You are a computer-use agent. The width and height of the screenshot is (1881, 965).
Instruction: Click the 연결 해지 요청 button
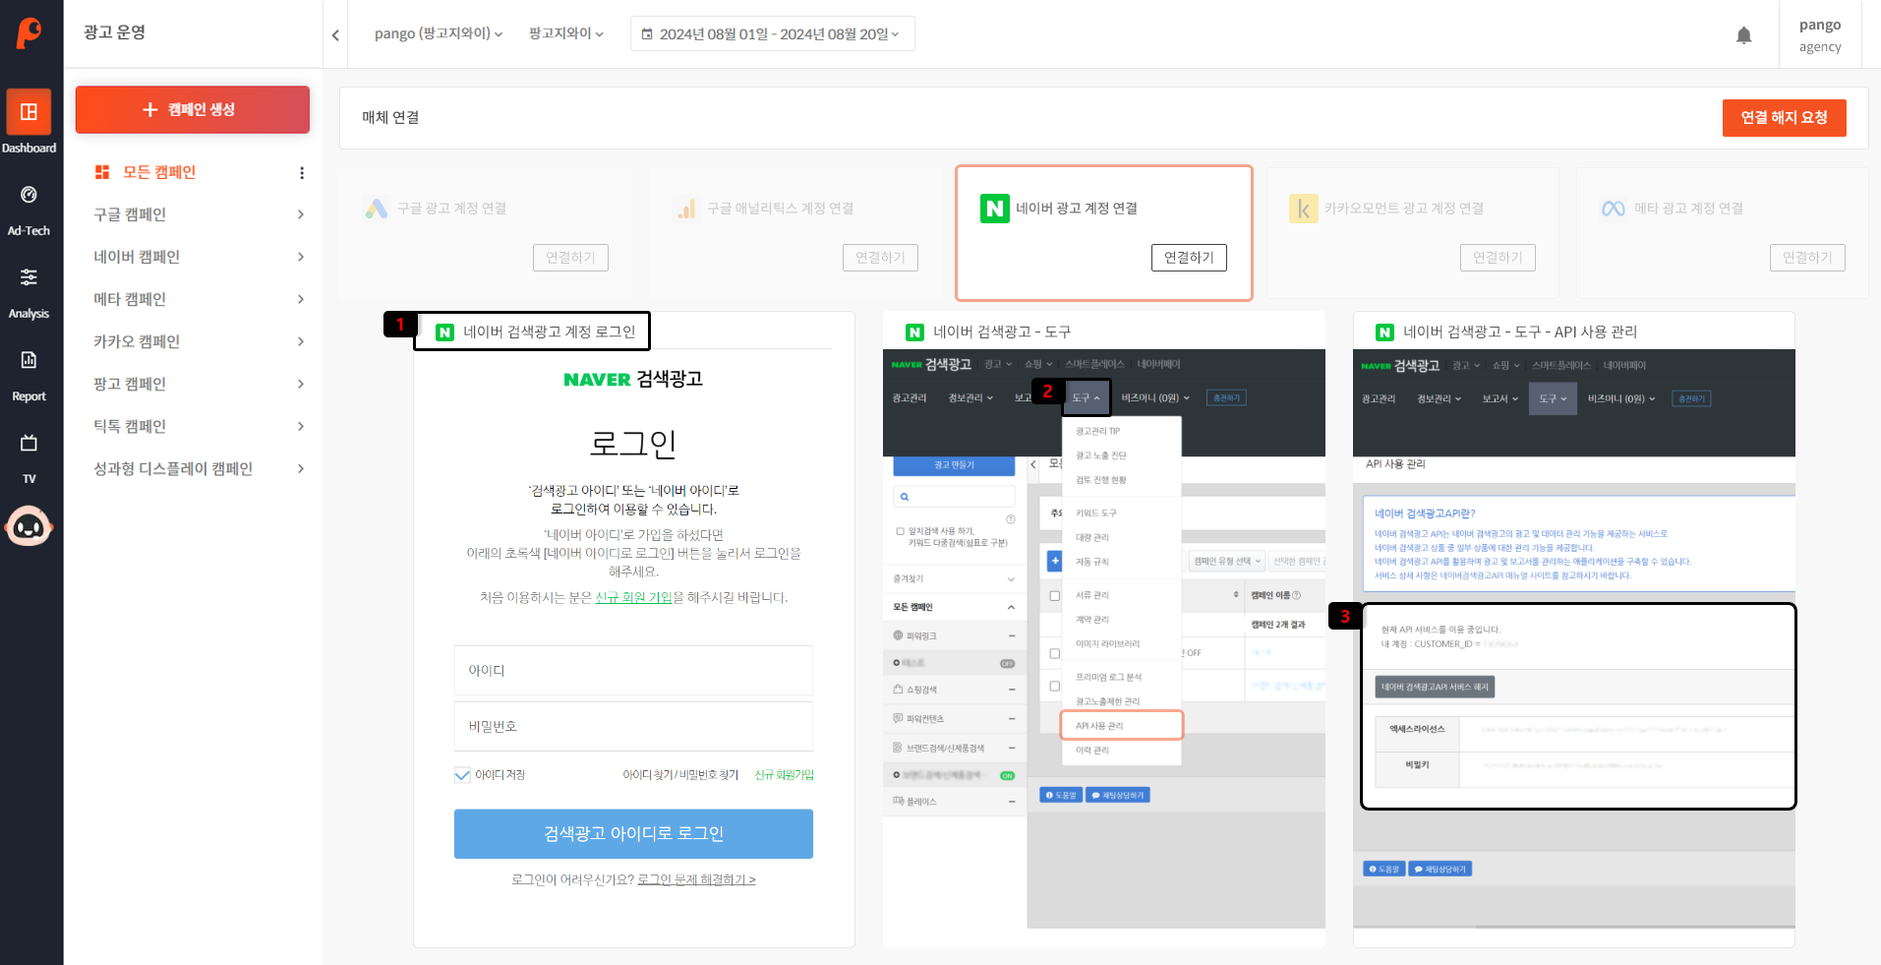tap(1784, 118)
